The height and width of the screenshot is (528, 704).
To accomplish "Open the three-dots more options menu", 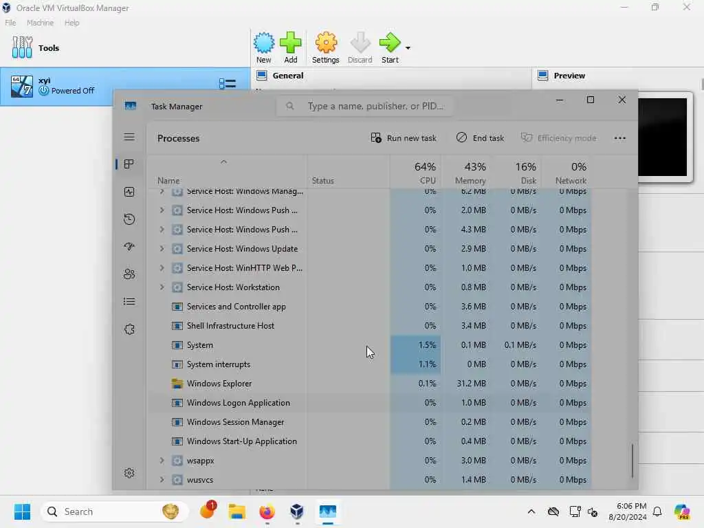I will 619,137.
